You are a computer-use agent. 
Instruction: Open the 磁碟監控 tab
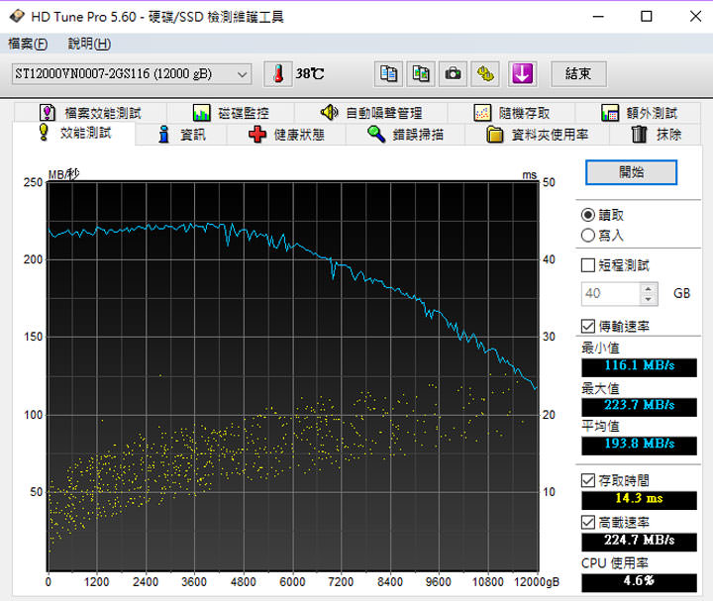click(x=231, y=113)
